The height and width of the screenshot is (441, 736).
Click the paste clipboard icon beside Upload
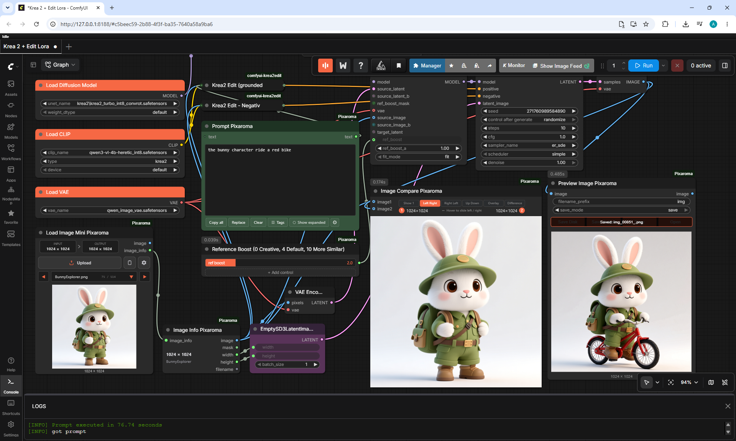click(x=130, y=263)
